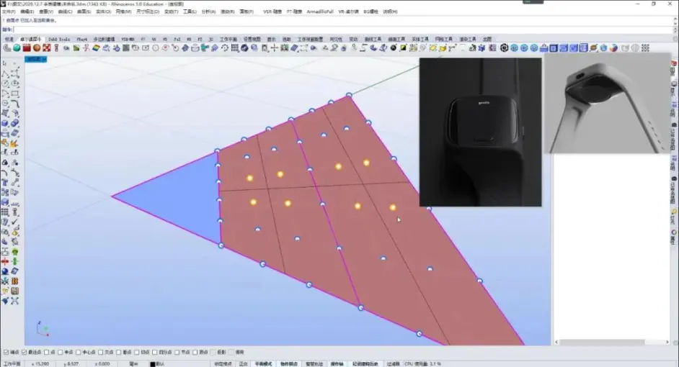The width and height of the screenshot is (679, 367).
Task: Enable the 垂点 (Perpendicular) osnap checkbox
Action: (119, 353)
